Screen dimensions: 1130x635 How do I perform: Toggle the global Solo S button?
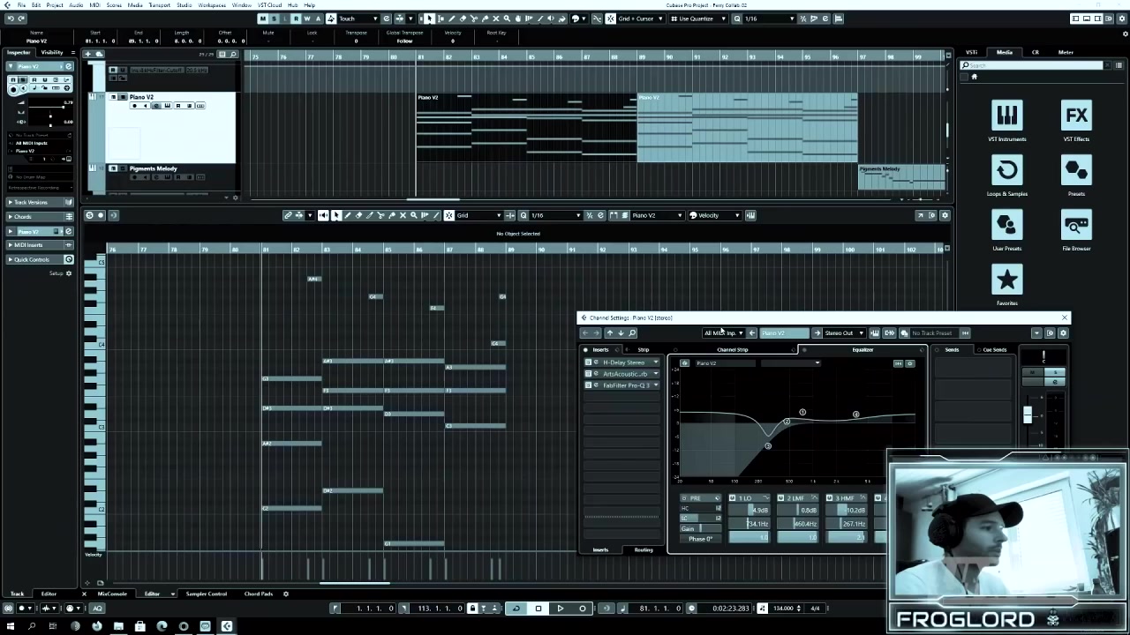click(274, 19)
